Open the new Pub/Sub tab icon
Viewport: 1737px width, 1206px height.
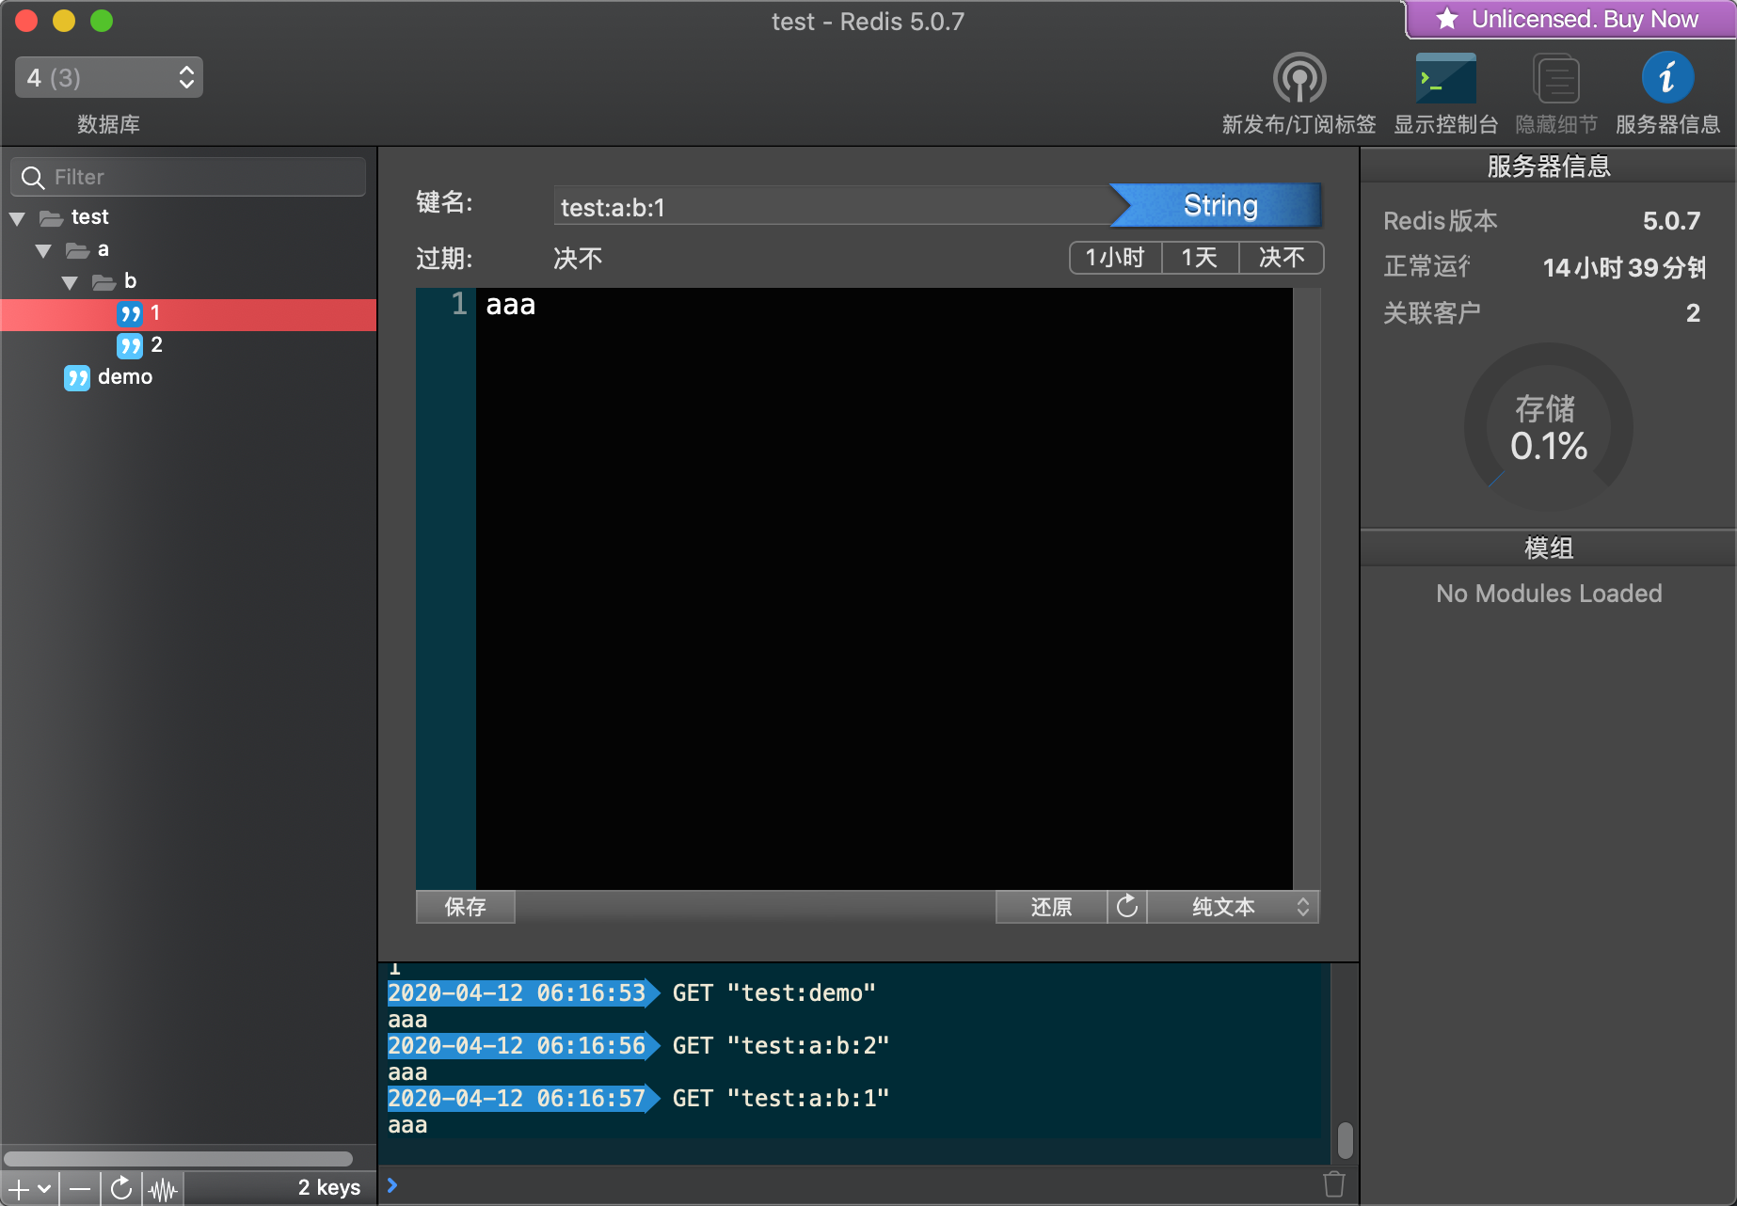(1299, 78)
